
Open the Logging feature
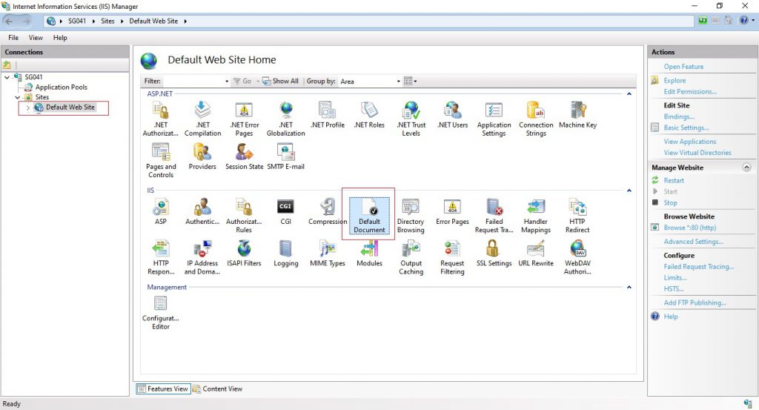[285, 254]
